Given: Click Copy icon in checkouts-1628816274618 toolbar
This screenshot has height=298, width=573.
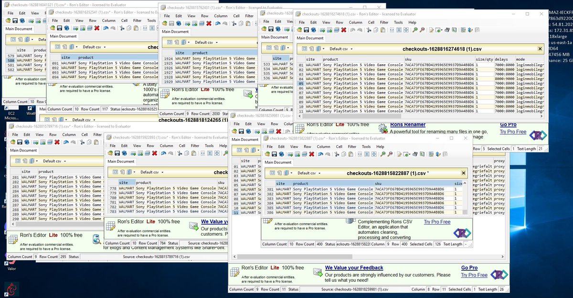Looking at the screenshot, I should coord(376,30).
